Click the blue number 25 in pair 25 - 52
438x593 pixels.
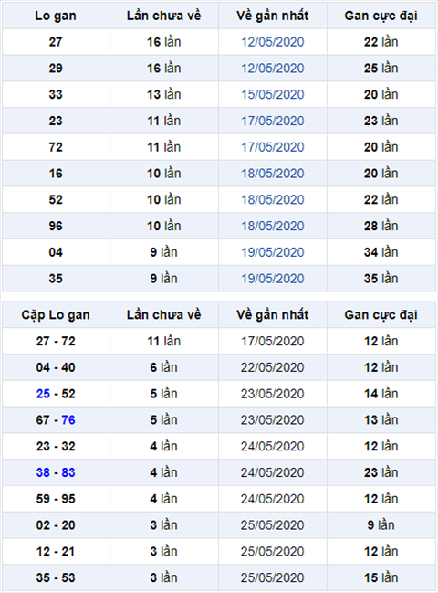coord(43,394)
